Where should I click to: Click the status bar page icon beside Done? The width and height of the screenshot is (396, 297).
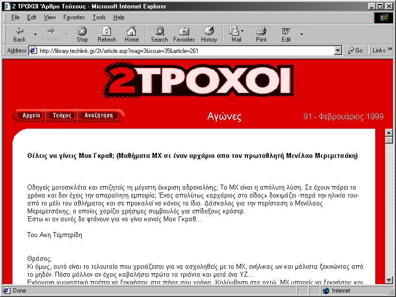(x=7, y=291)
